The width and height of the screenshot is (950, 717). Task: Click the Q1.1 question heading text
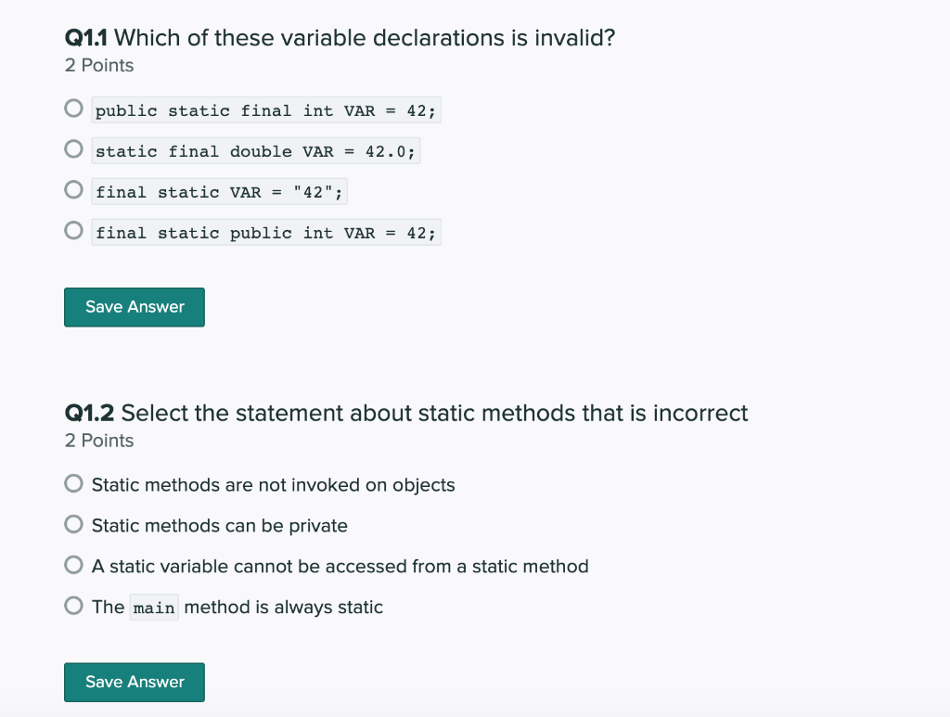tap(338, 38)
